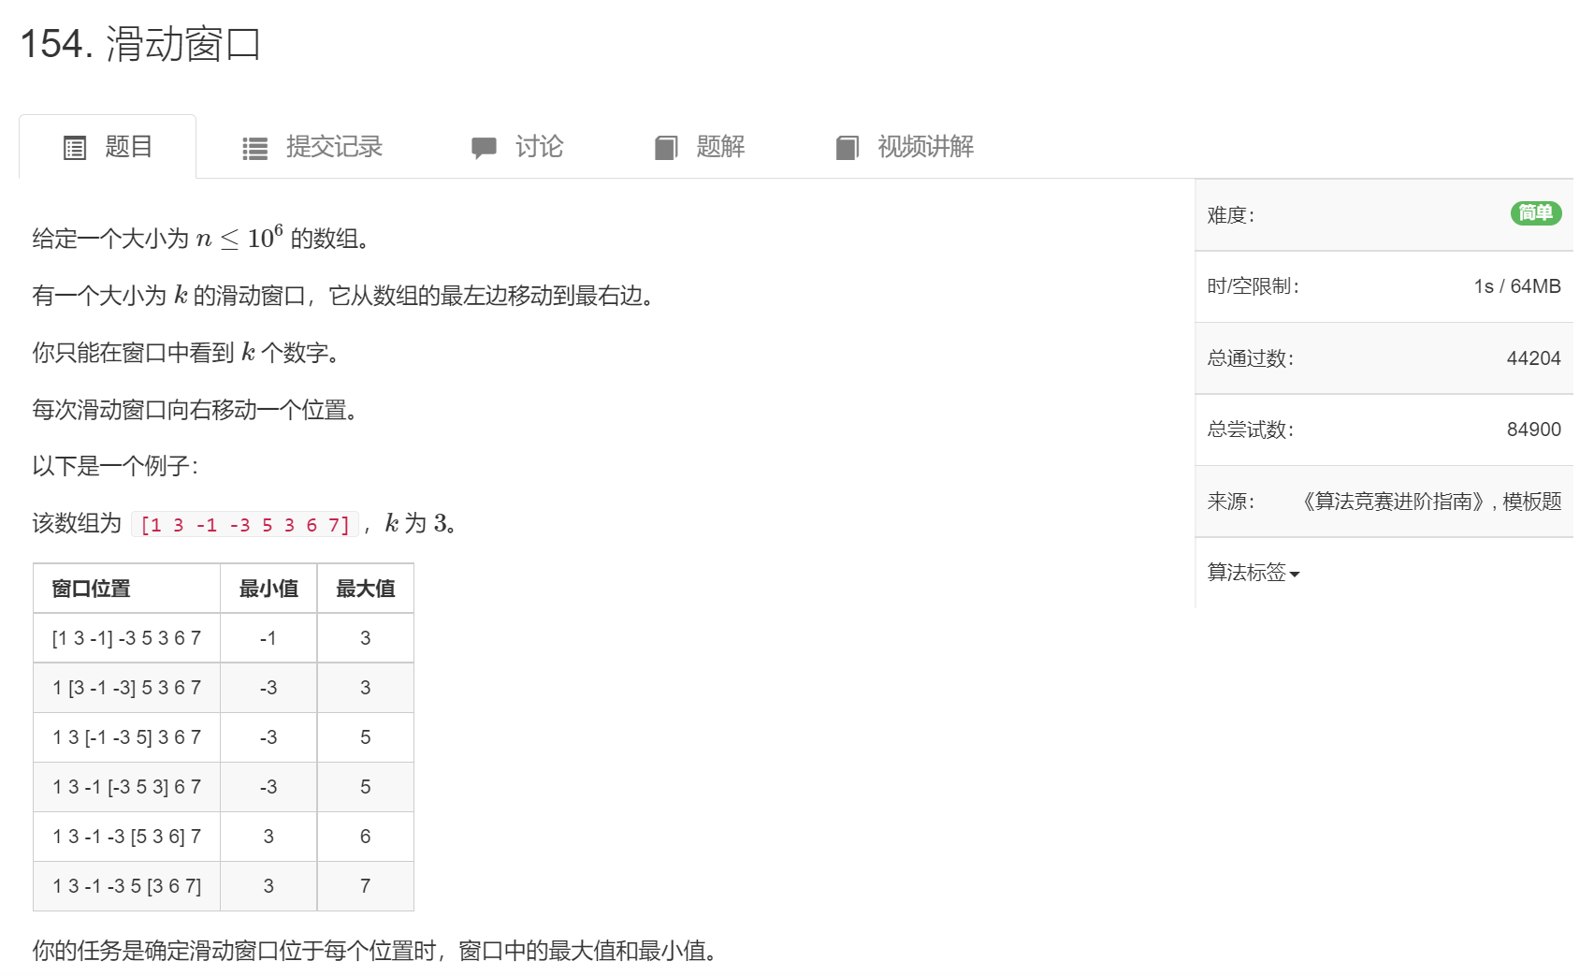Click the total passed count 44204
Screen dimensions: 1594x976
click(x=1534, y=358)
